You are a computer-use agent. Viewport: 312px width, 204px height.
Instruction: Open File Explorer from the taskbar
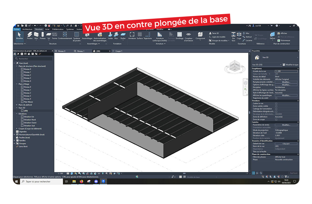(74, 181)
